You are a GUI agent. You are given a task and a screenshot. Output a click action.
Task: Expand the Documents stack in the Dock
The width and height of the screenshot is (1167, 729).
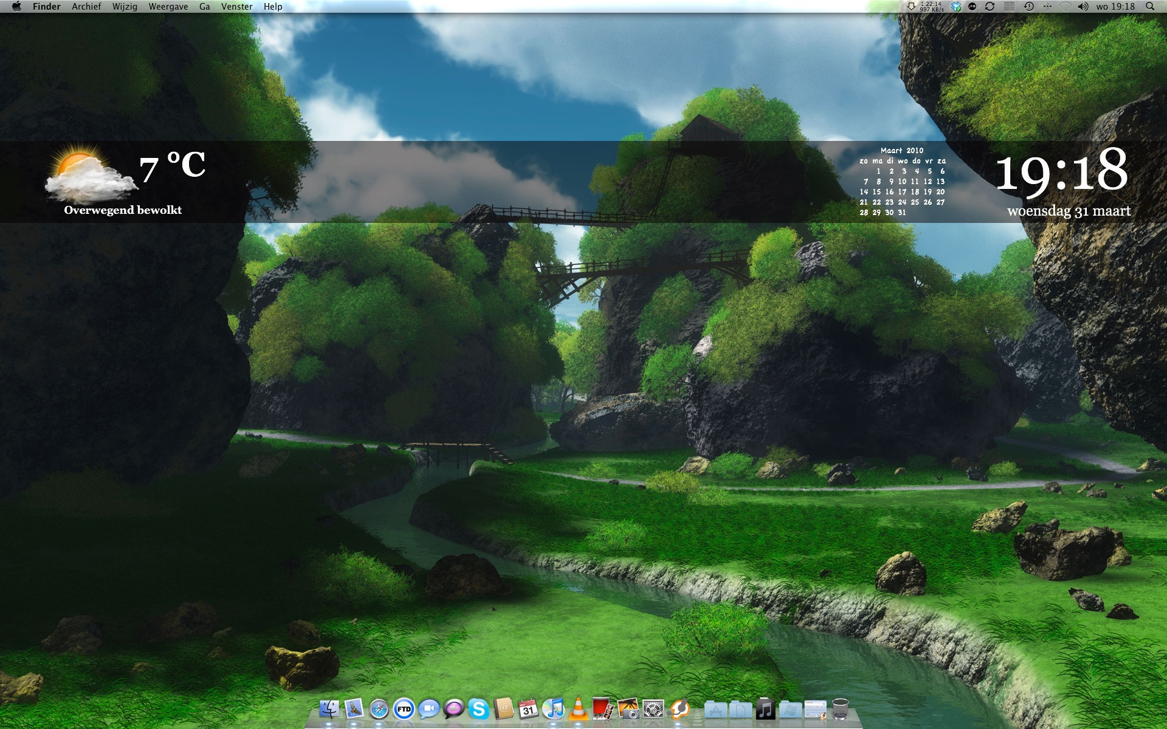(x=741, y=709)
